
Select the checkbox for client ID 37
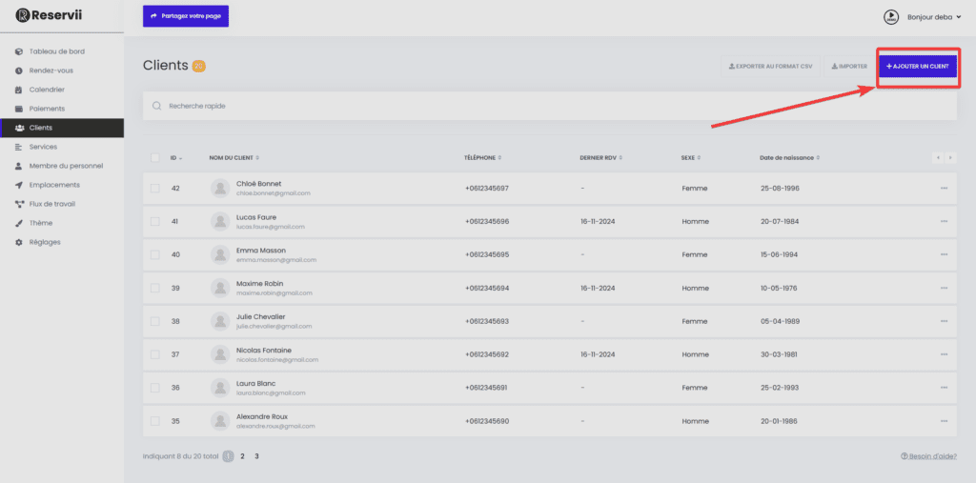[155, 354]
